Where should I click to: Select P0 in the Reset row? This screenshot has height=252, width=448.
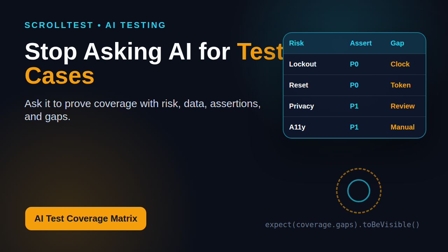[x=354, y=85]
